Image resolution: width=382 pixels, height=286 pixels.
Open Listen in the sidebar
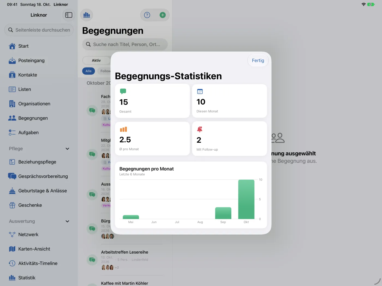(39, 89)
